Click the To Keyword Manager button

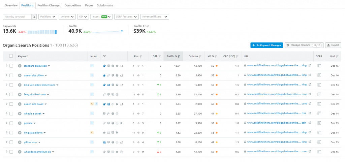(x=267, y=45)
